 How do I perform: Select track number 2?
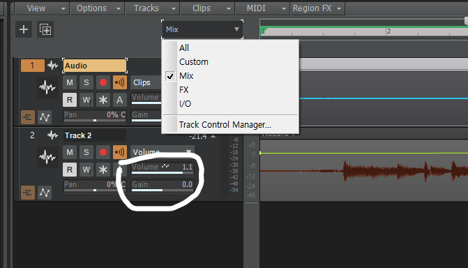(32, 135)
